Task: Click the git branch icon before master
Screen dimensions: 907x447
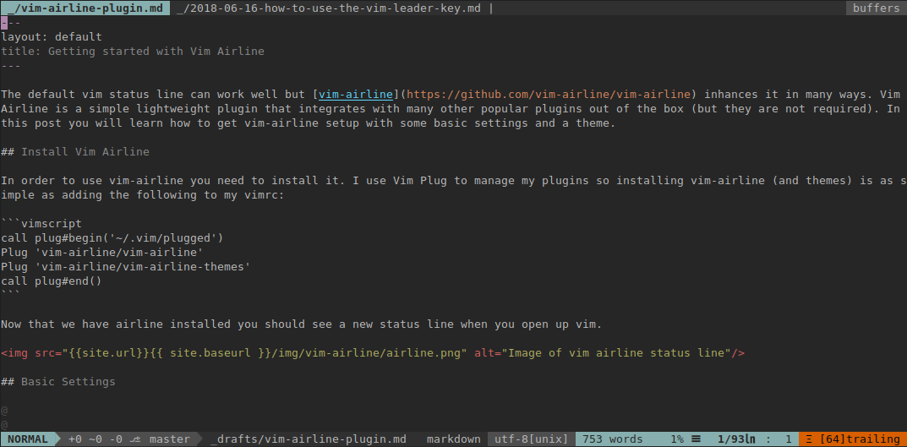Action: click(135, 439)
